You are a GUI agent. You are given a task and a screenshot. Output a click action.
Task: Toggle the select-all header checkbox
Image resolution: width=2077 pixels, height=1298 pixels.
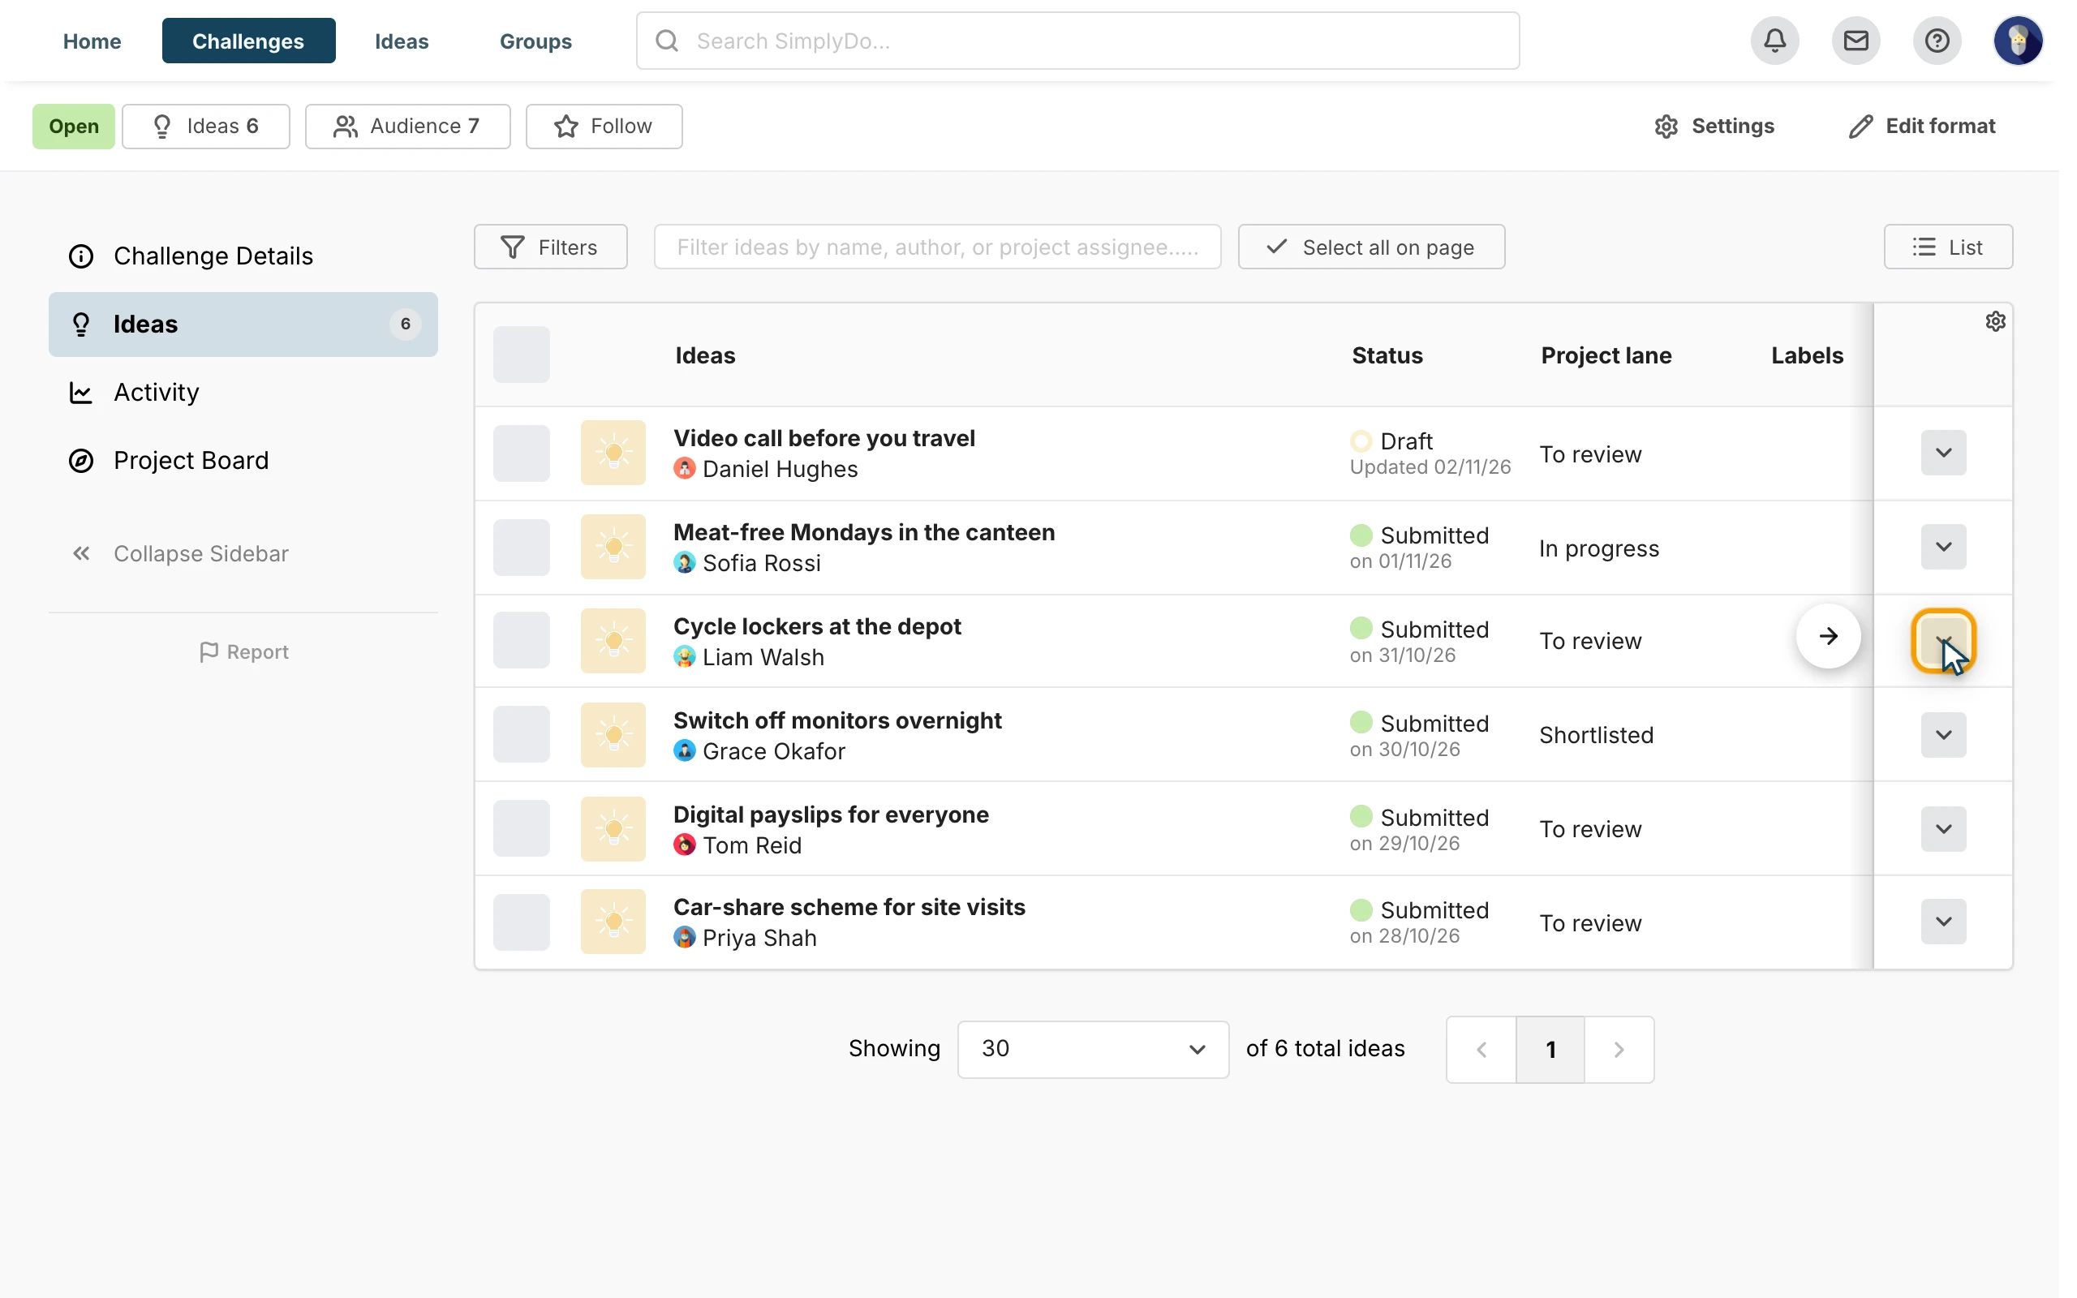(x=521, y=355)
